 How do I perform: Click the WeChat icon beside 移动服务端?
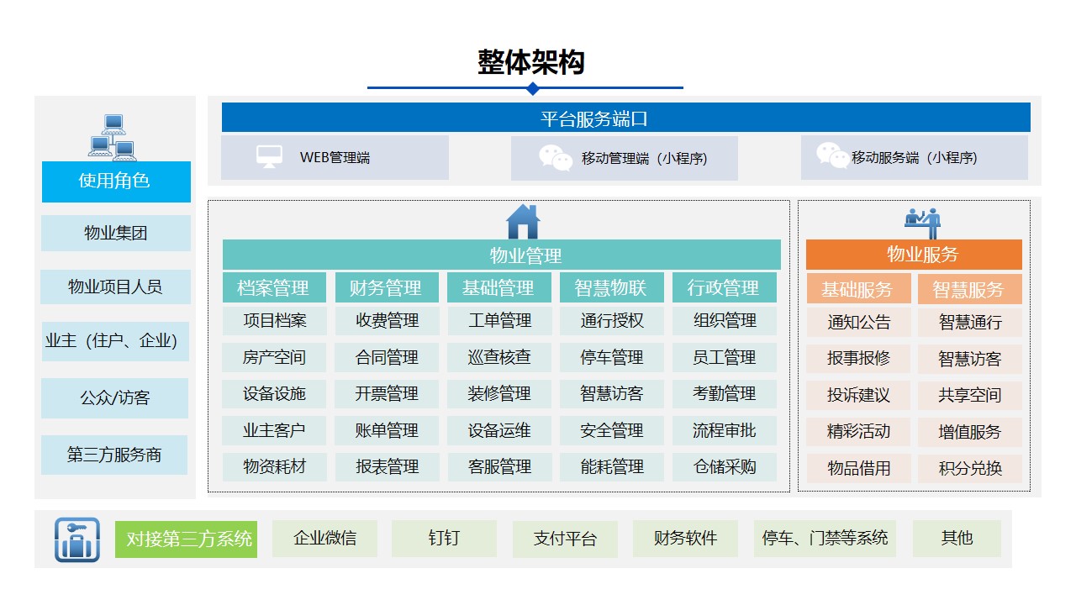click(832, 155)
